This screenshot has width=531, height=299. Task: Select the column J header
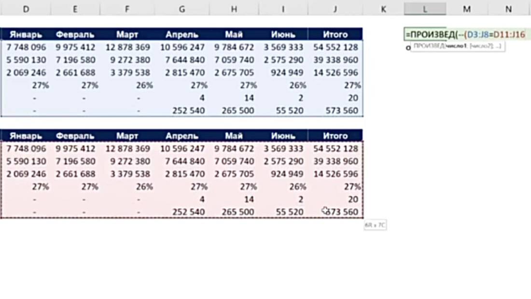[x=335, y=9]
